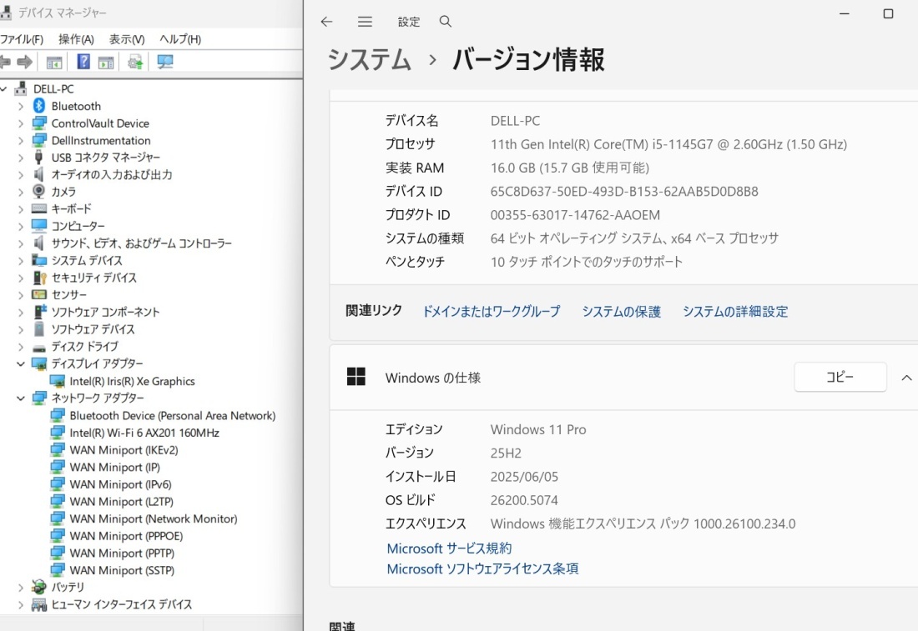The image size is (918, 631).
Task: Click the Update driver toolbar icon
Action: (x=134, y=61)
